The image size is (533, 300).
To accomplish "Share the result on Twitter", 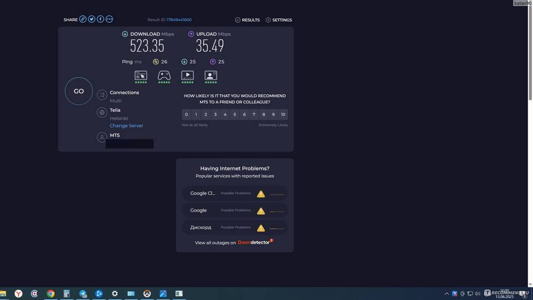I will [x=92, y=19].
